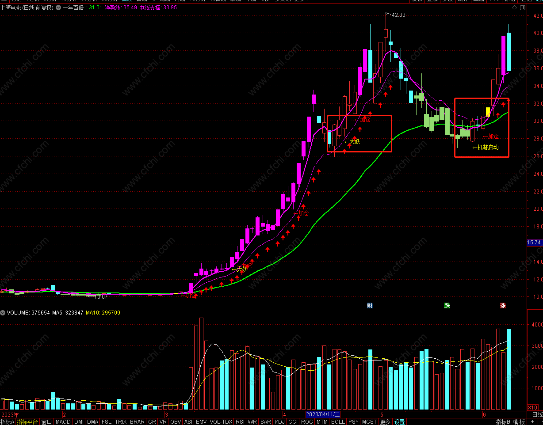Select the WR indicator tab
Image resolution: width=543 pixels, height=425 pixels.
click(x=252, y=422)
